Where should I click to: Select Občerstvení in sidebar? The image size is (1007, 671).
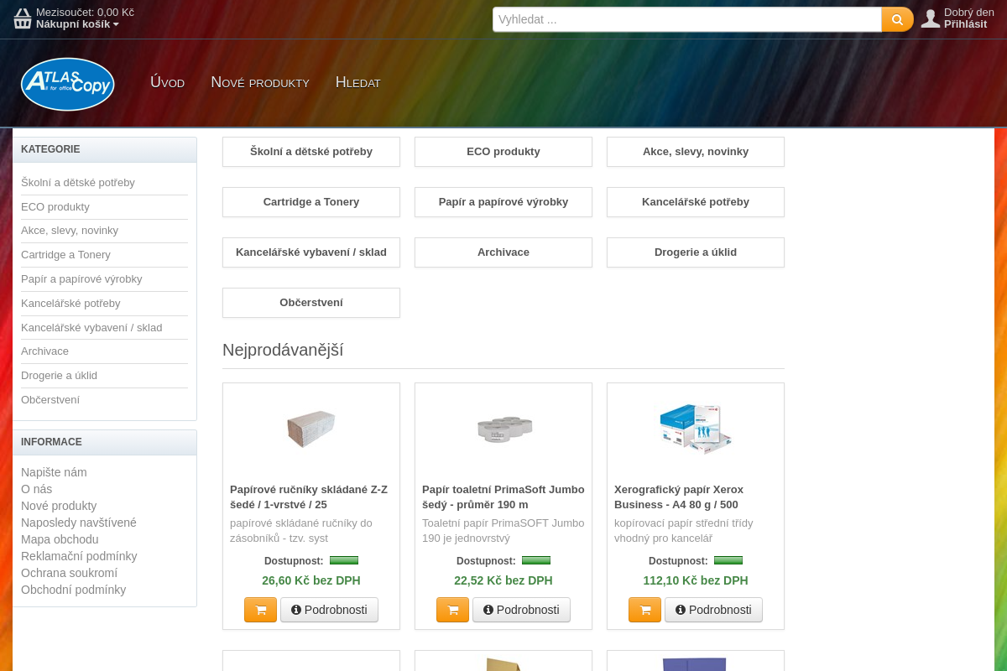[x=50, y=400]
